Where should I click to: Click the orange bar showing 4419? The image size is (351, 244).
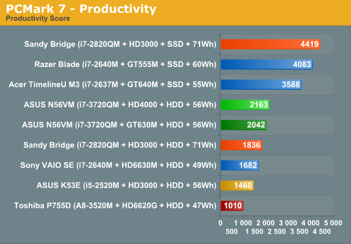[x=270, y=45]
